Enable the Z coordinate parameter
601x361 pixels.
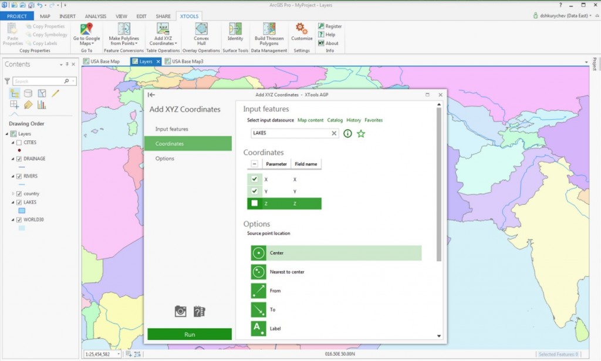pos(254,203)
